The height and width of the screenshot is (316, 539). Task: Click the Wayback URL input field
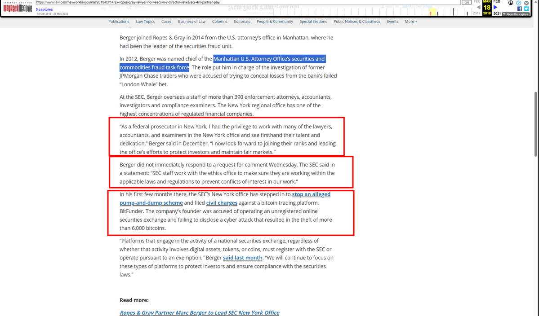click(x=247, y=2)
